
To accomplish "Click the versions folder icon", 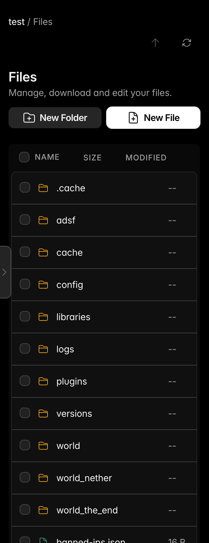I will pos(43,413).
